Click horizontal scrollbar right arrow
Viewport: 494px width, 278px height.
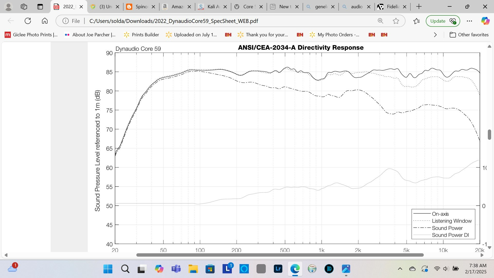pyautogui.click(x=482, y=255)
